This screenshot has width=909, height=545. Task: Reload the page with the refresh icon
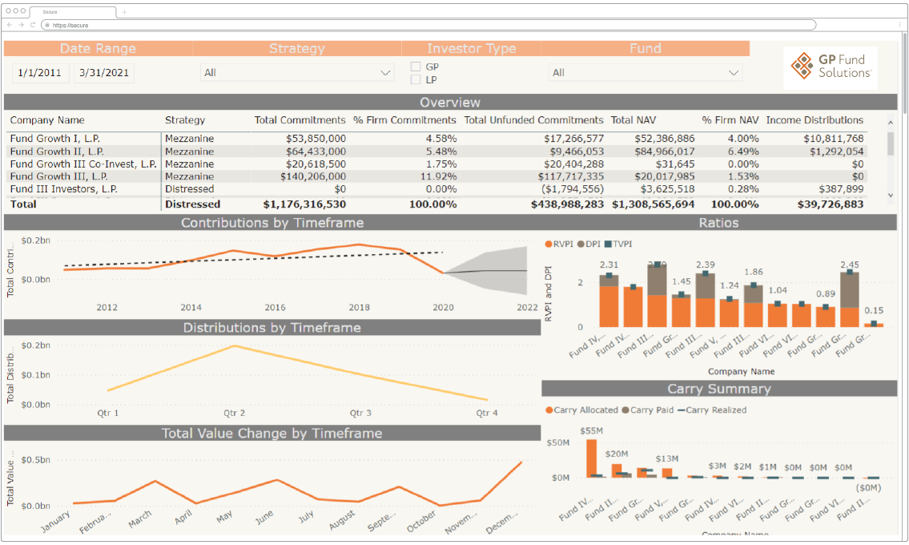pyautogui.click(x=33, y=25)
